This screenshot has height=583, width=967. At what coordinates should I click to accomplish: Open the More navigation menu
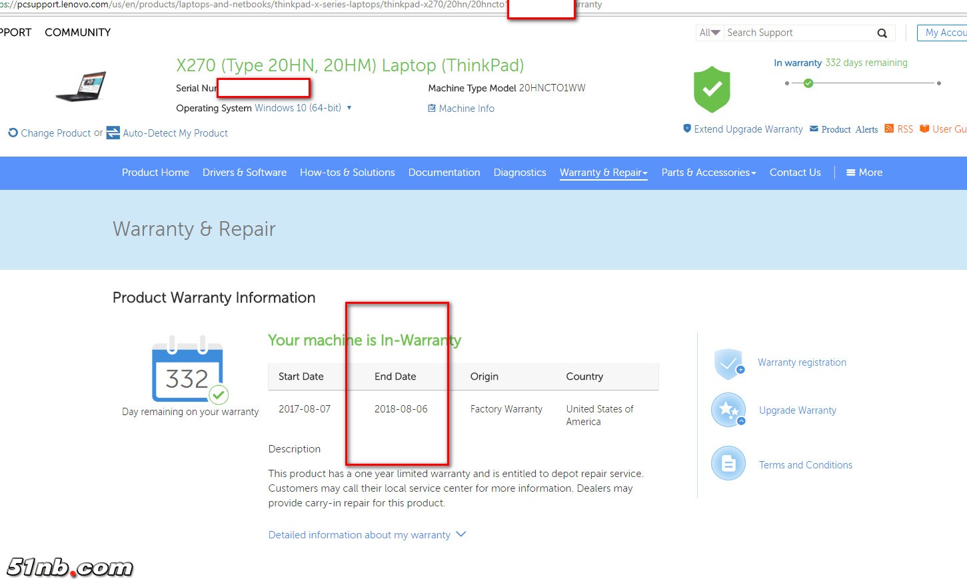pos(864,173)
